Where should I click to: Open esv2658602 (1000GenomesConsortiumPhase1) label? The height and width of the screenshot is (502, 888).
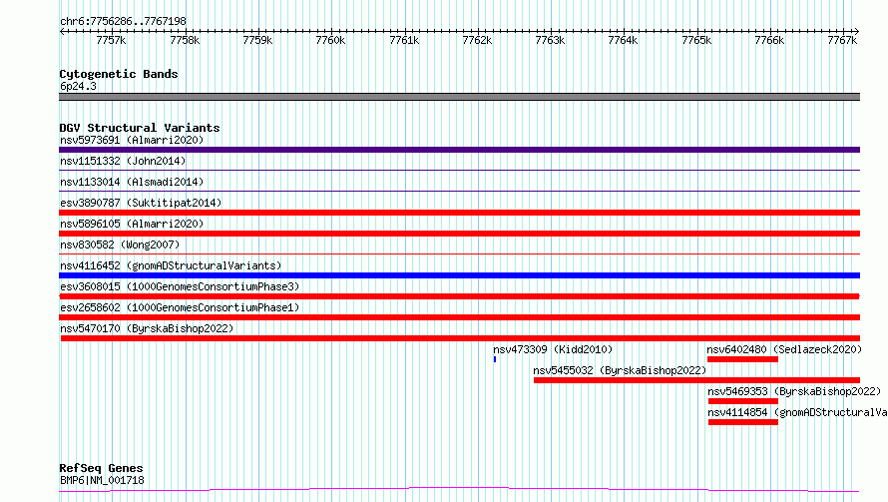pos(180,307)
